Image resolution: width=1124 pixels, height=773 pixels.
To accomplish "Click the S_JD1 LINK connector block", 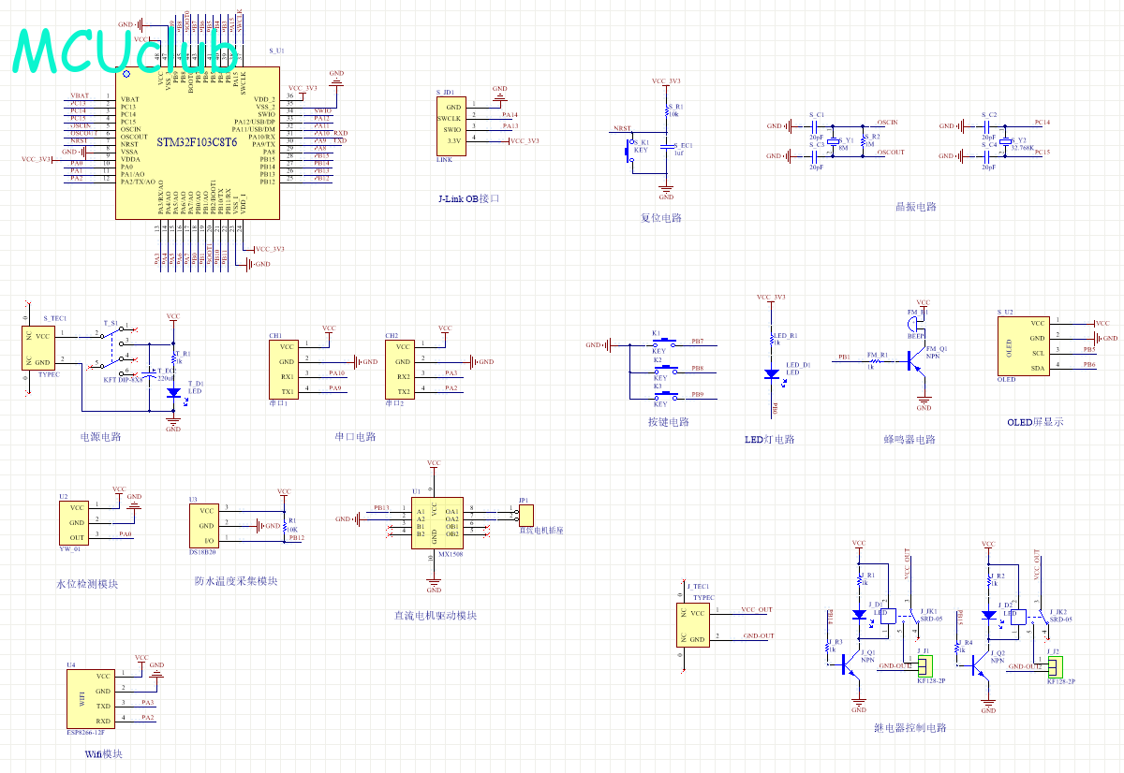I will pos(451,126).
